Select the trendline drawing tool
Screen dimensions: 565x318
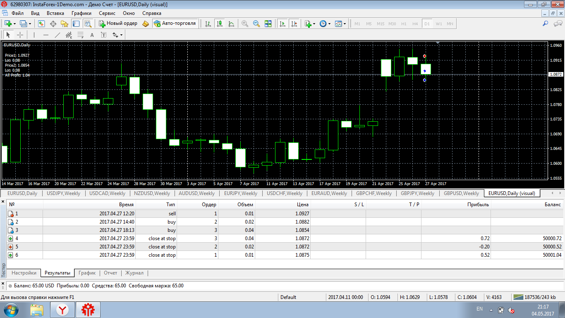[x=57, y=35]
